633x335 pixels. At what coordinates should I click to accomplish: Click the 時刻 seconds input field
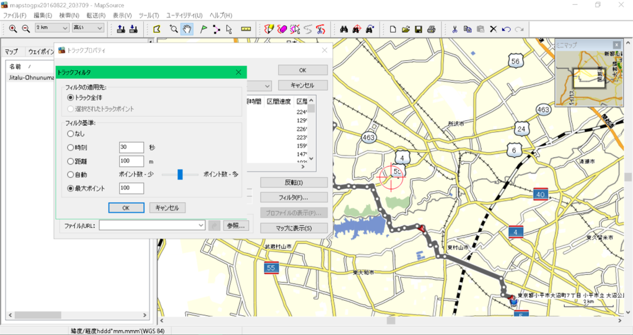131,147
